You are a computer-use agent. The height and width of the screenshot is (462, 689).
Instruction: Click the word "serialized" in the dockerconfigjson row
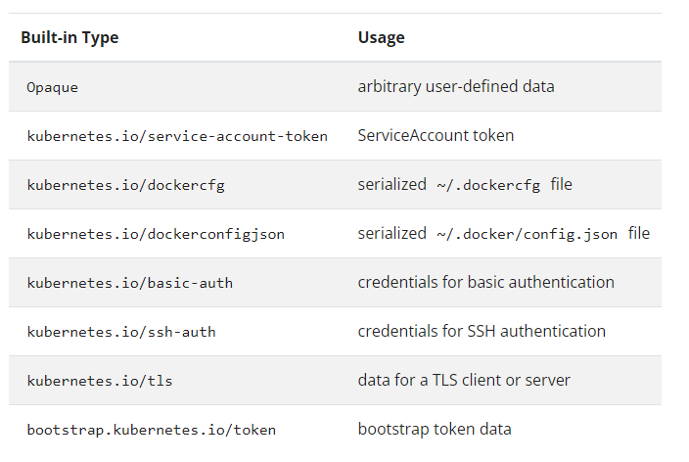point(391,233)
